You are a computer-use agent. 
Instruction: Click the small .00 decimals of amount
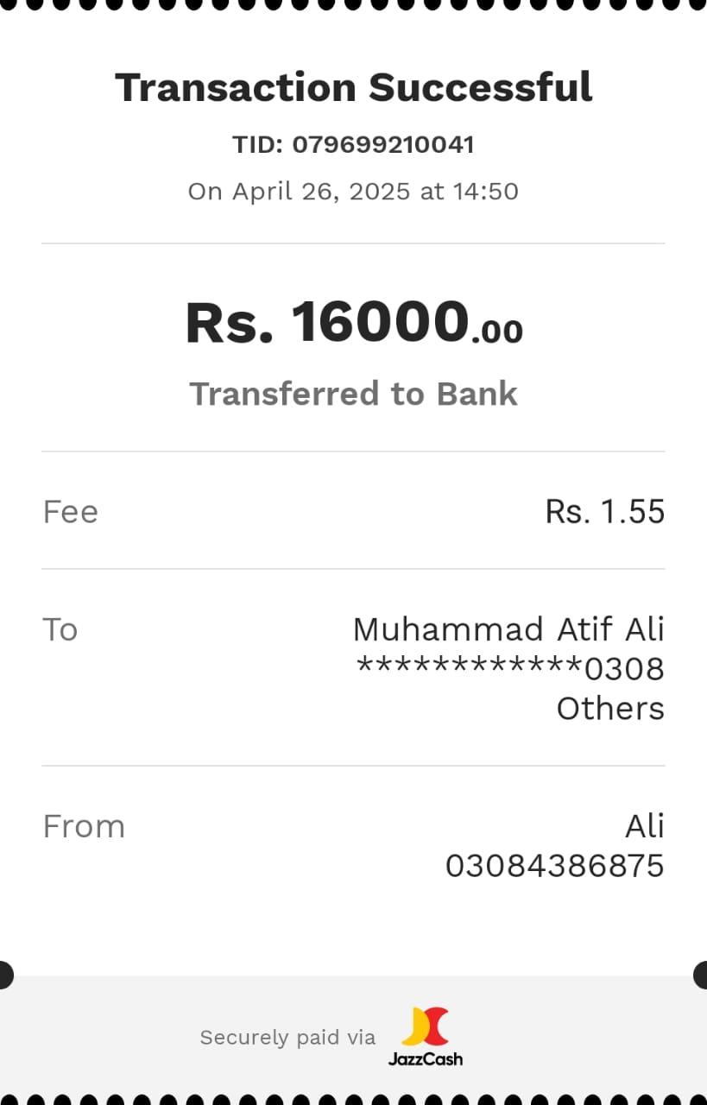pos(497,331)
